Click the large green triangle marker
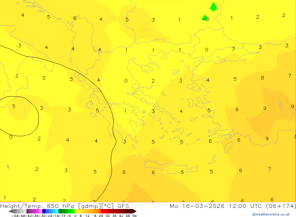Screen dimensions: 296x217 click(213, 7)
